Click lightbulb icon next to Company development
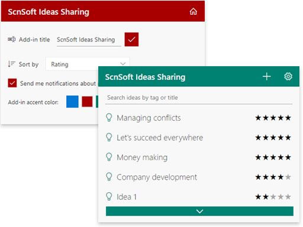This screenshot has width=303, height=227. coord(109,177)
